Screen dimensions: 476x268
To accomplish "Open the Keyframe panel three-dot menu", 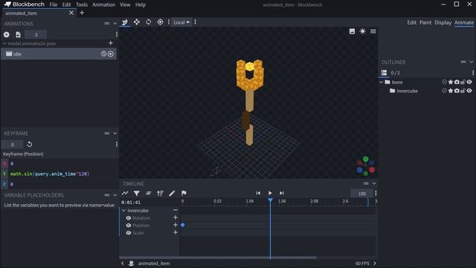I will [x=117, y=144].
